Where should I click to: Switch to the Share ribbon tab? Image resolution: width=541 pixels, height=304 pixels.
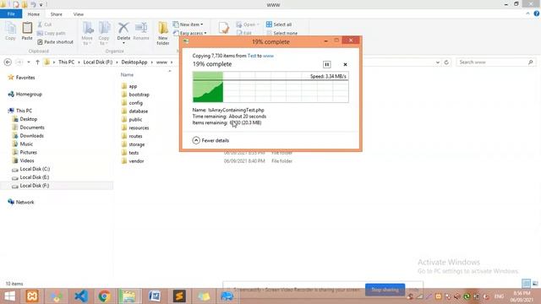pyautogui.click(x=57, y=14)
